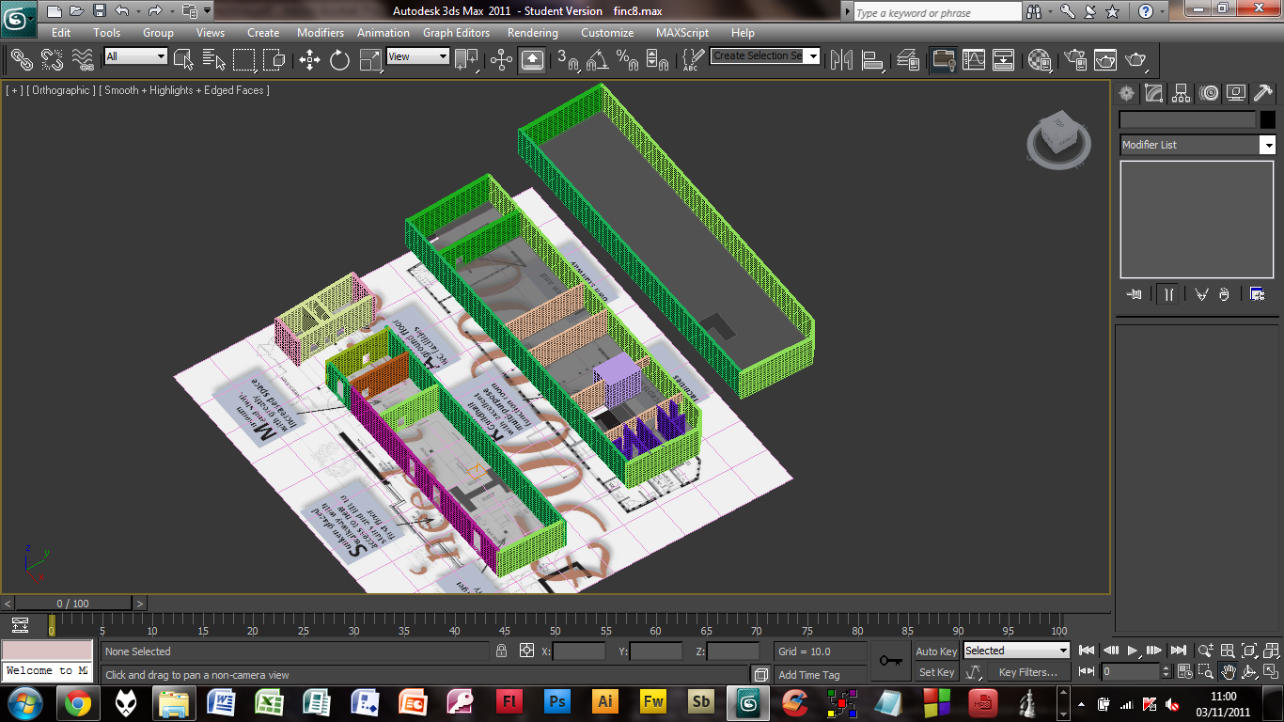
Task: Open the Create Selection Set dropdown
Action: point(813,56)
